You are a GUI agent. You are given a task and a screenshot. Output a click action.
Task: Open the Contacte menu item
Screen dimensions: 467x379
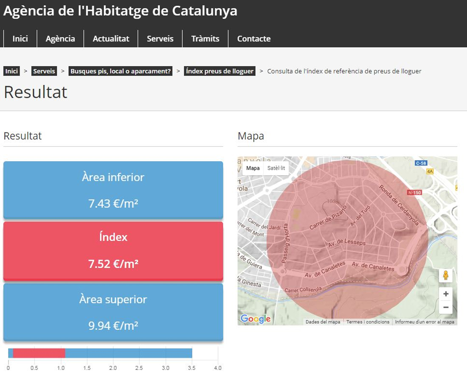[254, 39]
